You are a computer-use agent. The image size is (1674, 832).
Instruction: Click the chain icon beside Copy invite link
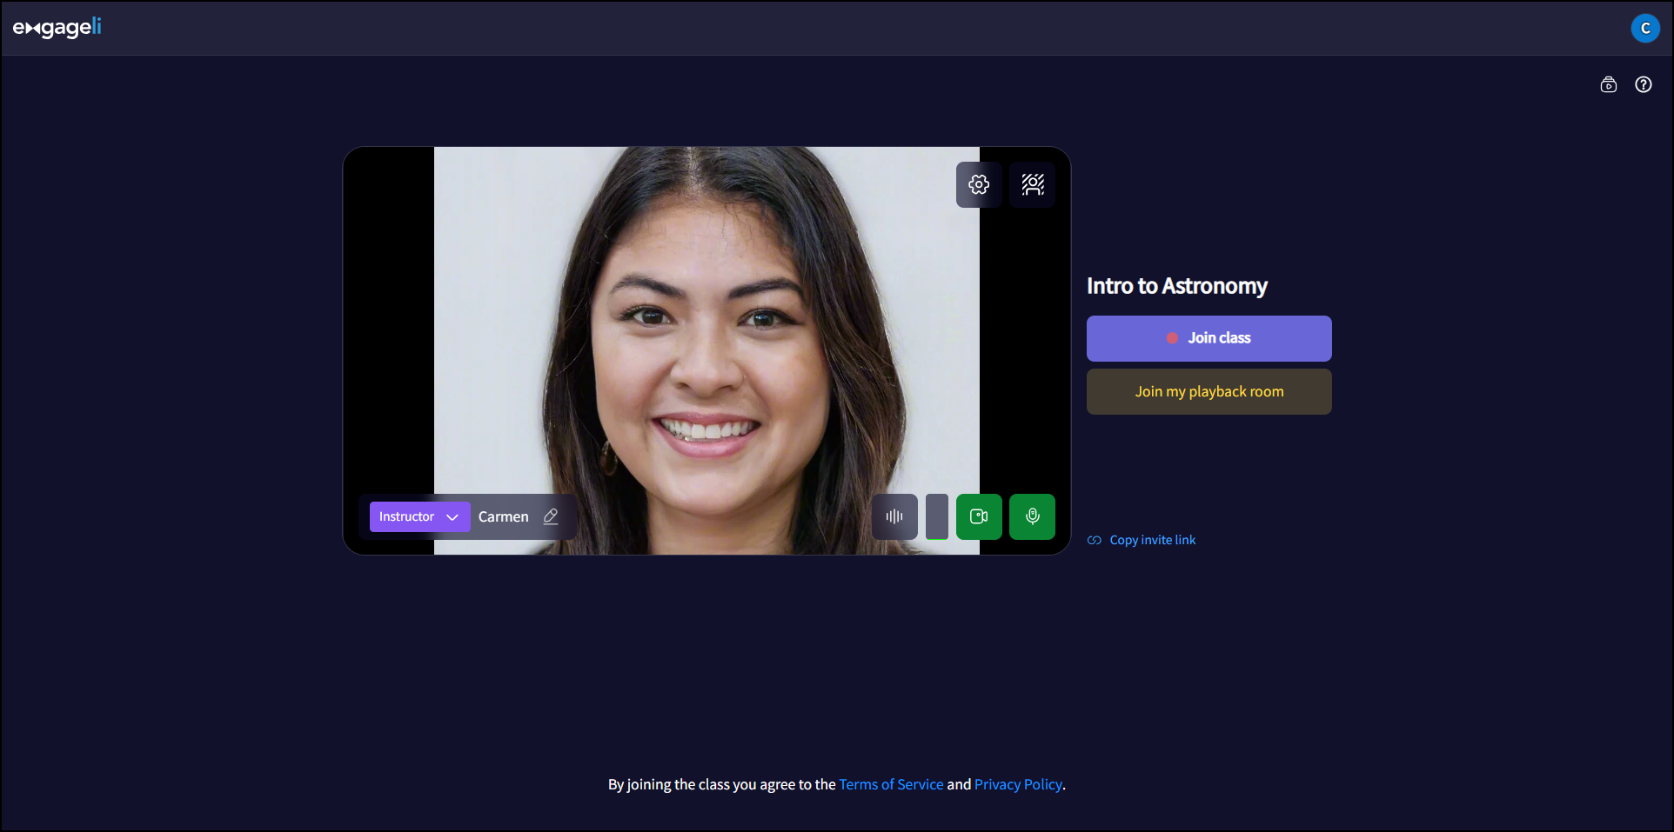[x=1094, y=540]
